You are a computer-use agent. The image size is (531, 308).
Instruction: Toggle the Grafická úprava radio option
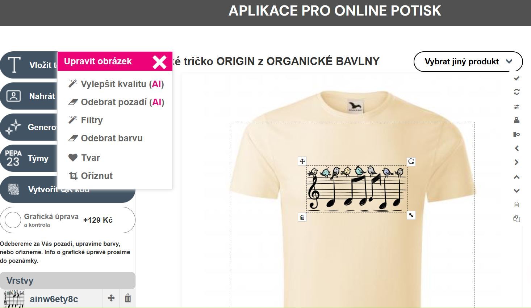13,220
